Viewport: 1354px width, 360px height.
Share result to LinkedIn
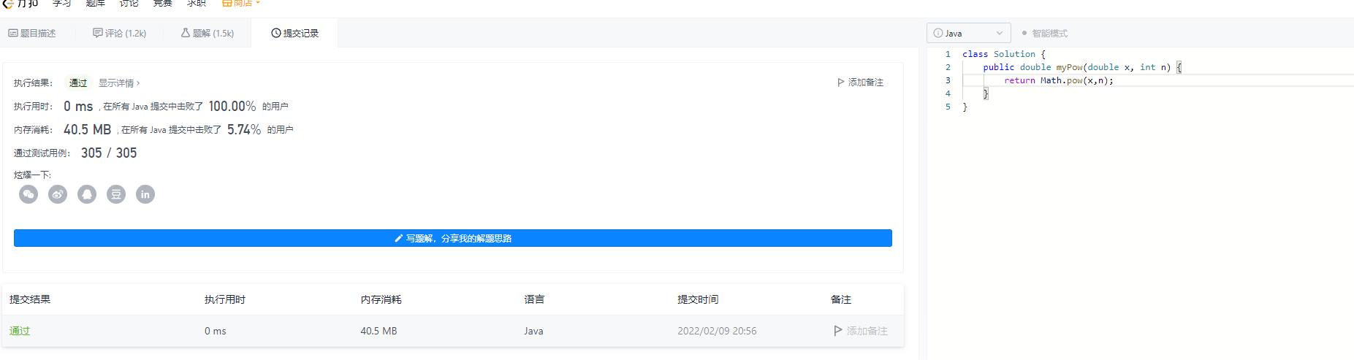pyautogui.click(x=145, y=194)
